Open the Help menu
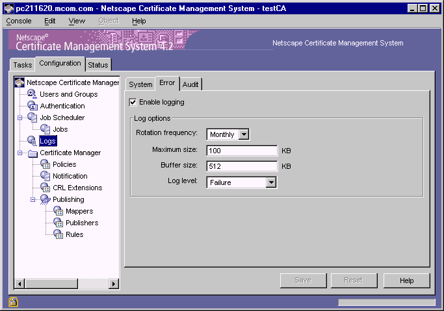 coord(138,21)
